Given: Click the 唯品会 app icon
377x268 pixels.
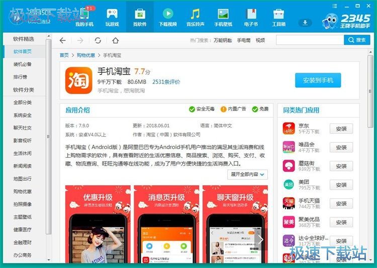Looking at the screenshot, I should coord(289,147).
